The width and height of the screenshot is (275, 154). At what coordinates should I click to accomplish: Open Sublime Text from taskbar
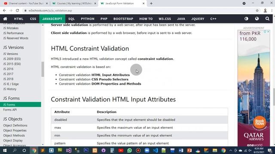(43, 150)
